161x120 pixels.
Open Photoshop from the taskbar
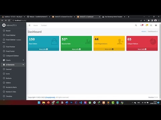click(x=71, y=103)
